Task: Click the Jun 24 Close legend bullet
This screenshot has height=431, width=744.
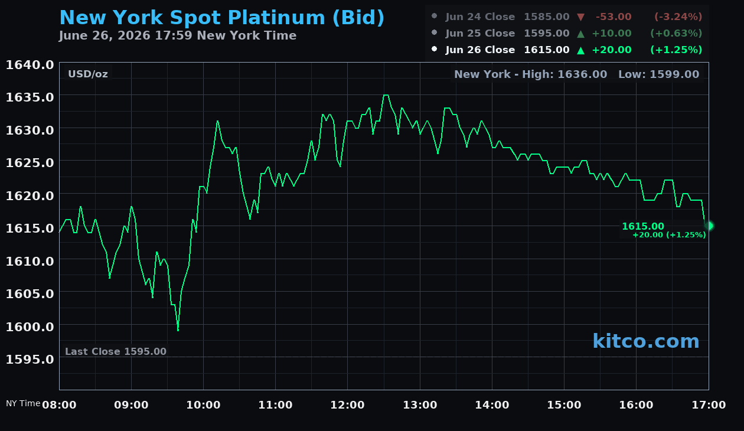Action: tap(435, 17)
